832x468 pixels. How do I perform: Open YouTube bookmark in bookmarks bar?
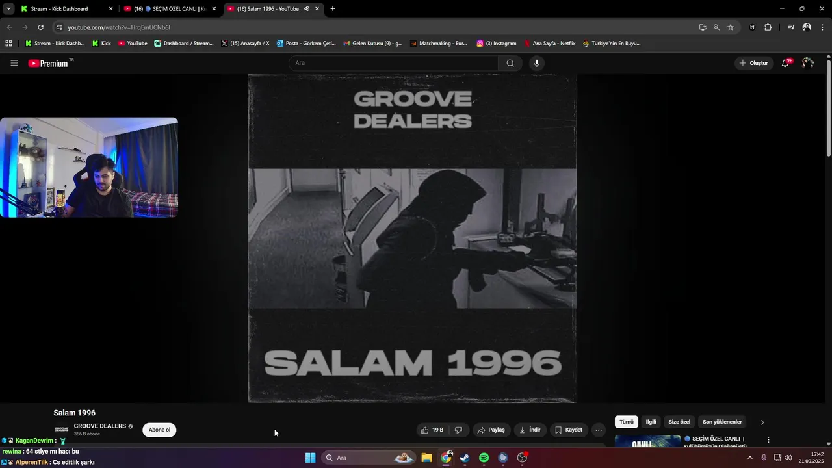pos(133,44)
